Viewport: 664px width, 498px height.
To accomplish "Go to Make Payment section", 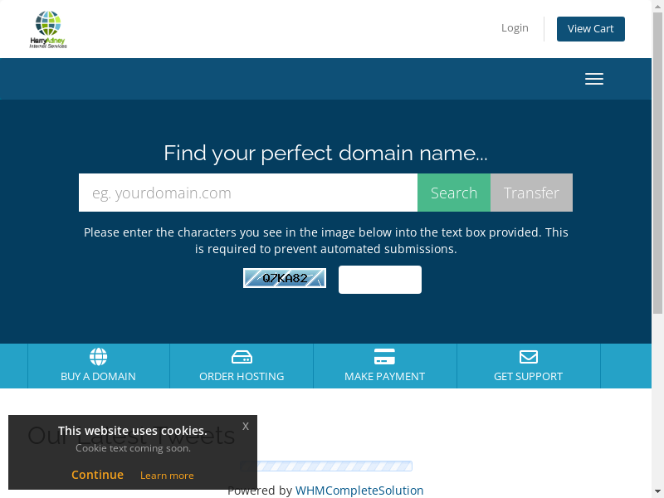I will pos(384,376).
